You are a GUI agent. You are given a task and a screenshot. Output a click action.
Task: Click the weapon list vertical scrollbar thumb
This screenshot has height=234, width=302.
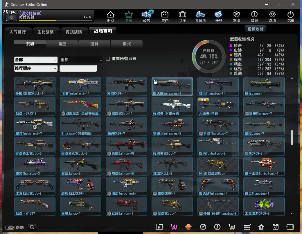click(292, 137)
